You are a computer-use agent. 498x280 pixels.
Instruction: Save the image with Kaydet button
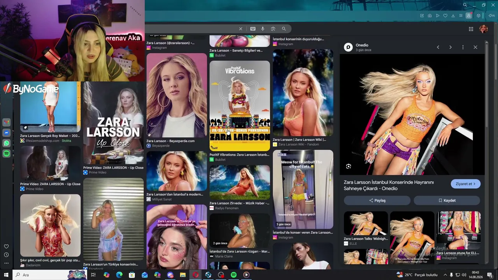click(x=447, y=200)
